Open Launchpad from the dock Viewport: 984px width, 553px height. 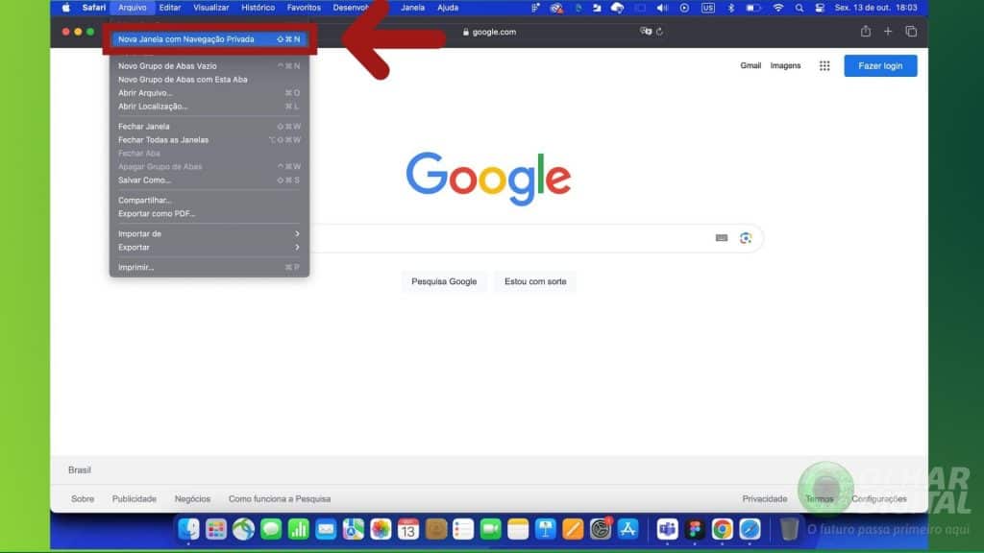(216, 529)
